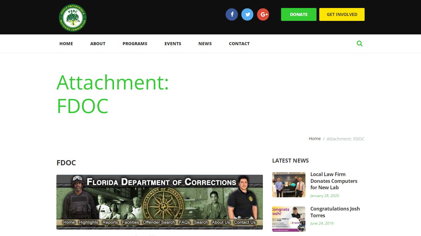Open the Local Law Firm news thumbnail
421x236 pixels.
coord(289,185)
